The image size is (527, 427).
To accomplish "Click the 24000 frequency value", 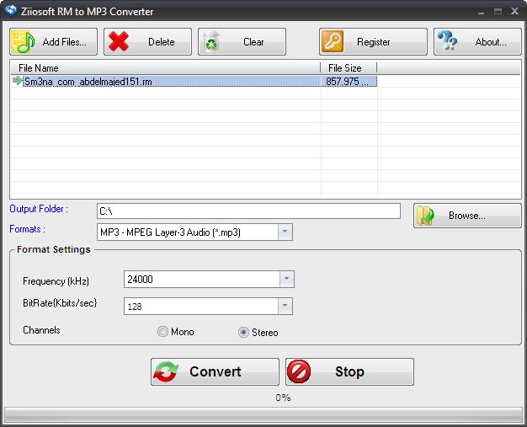I will coord(140,279).
